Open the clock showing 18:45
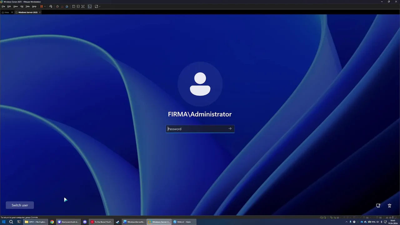Image resolution: width=400 pixels, height=225 pixels. point(393,222)
